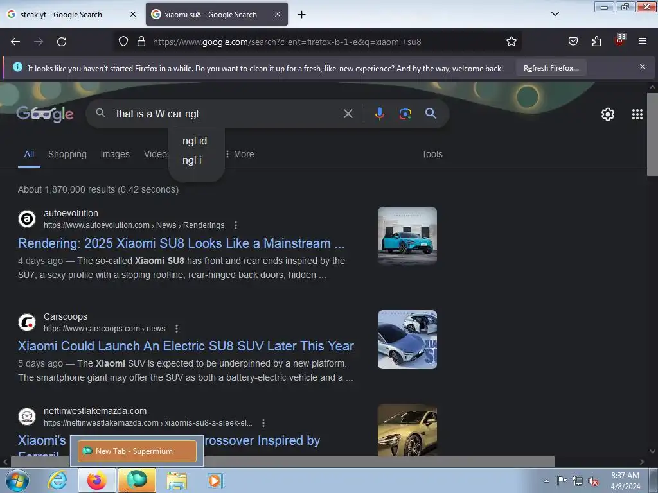Close the xiaomi su8 tab

tap(278, 14)
